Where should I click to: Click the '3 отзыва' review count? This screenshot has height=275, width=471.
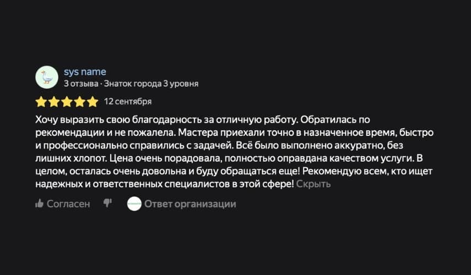click(81, 84)
